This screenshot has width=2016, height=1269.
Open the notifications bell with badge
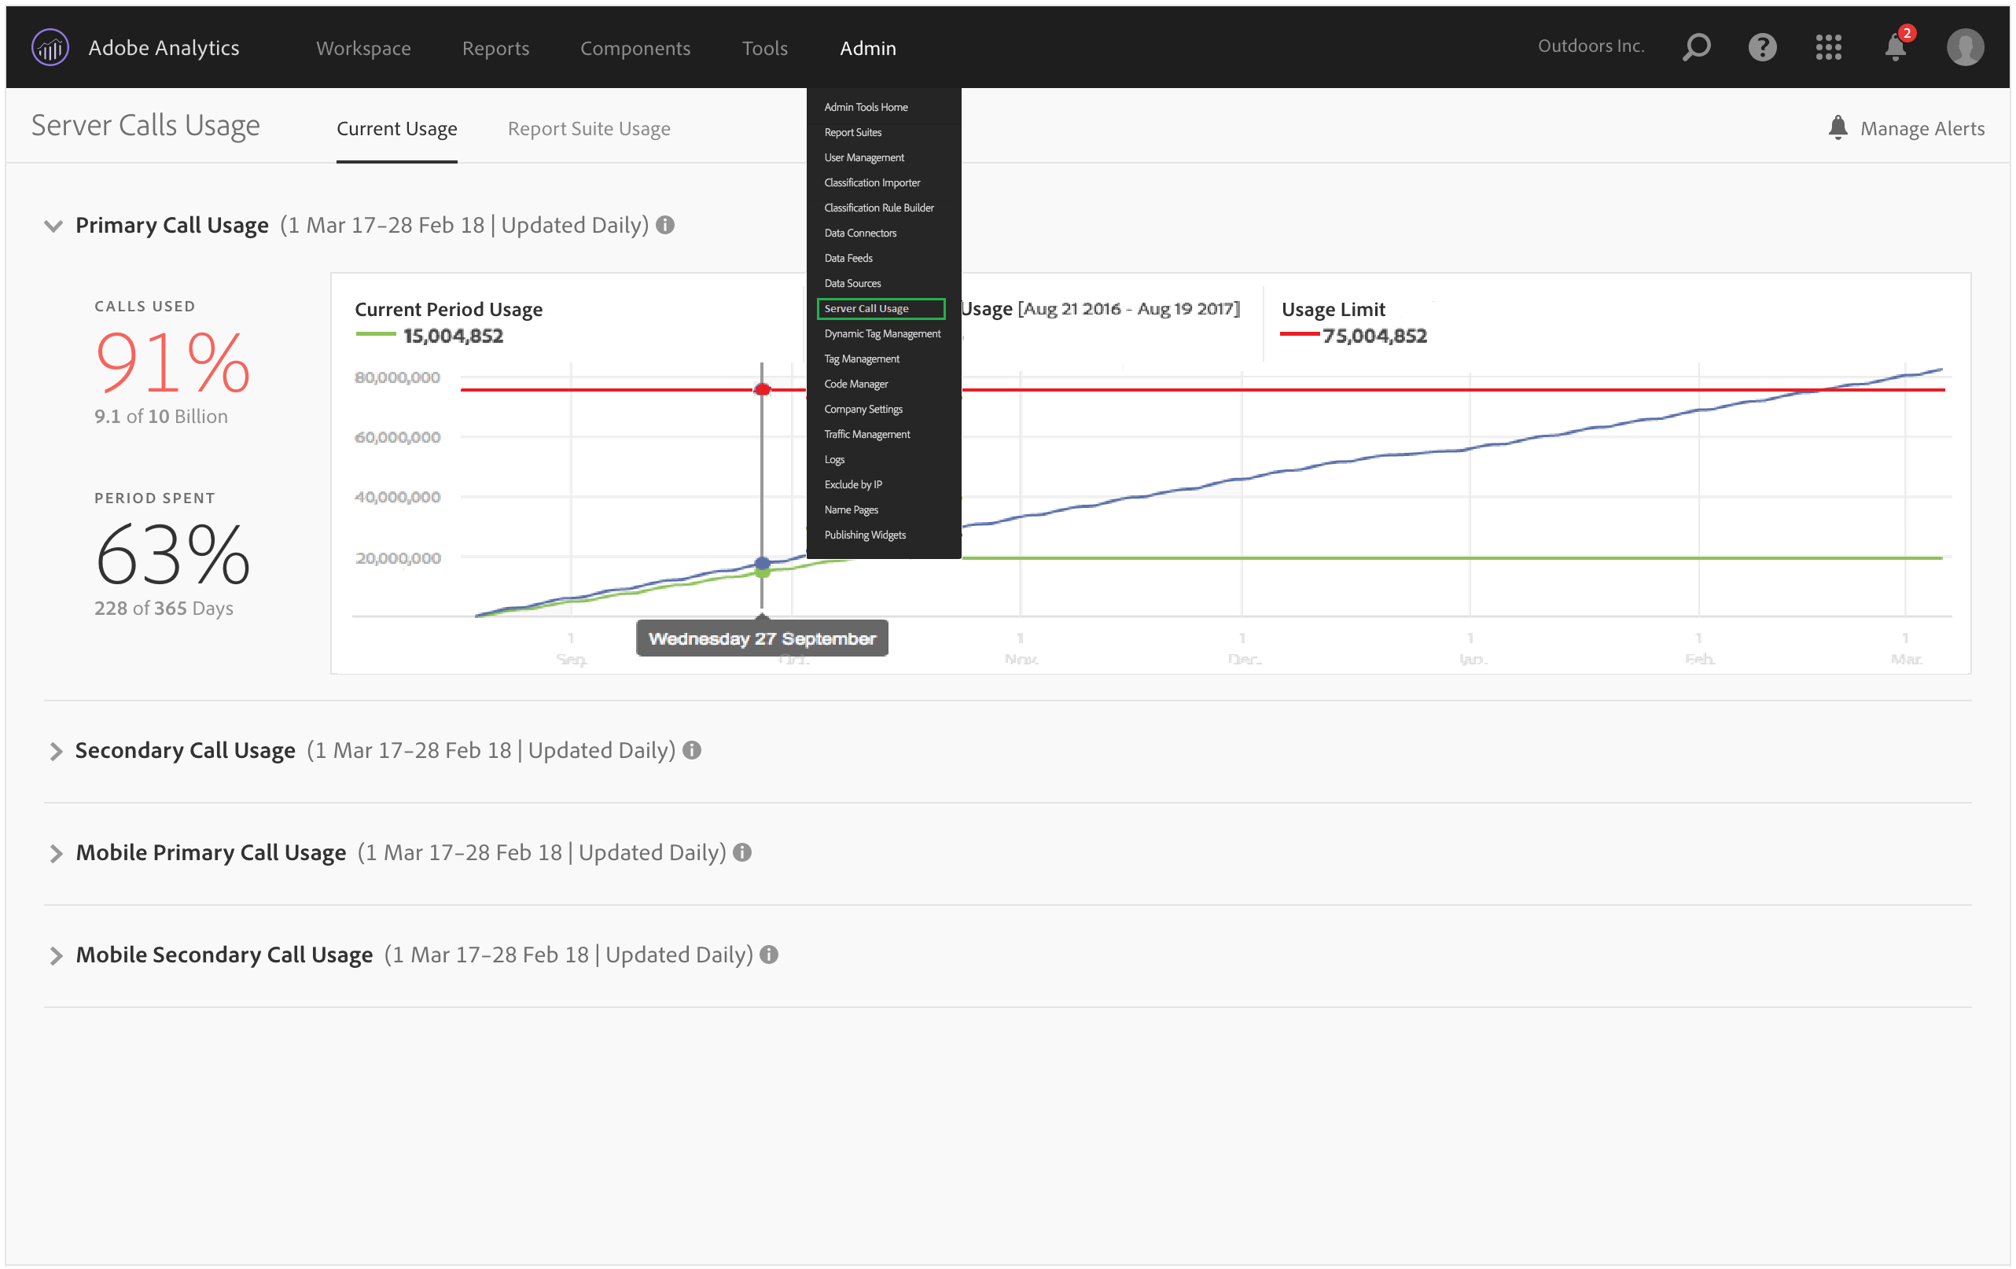(1896, 47)
